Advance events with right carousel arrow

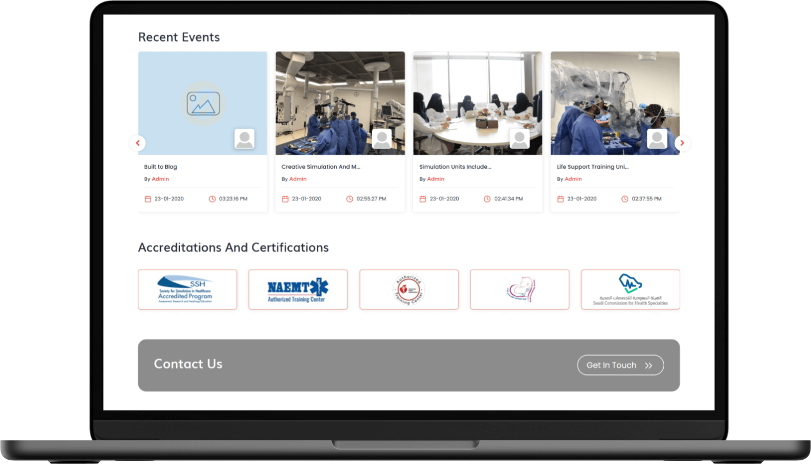pyautogui.click(x=682, y=143)
